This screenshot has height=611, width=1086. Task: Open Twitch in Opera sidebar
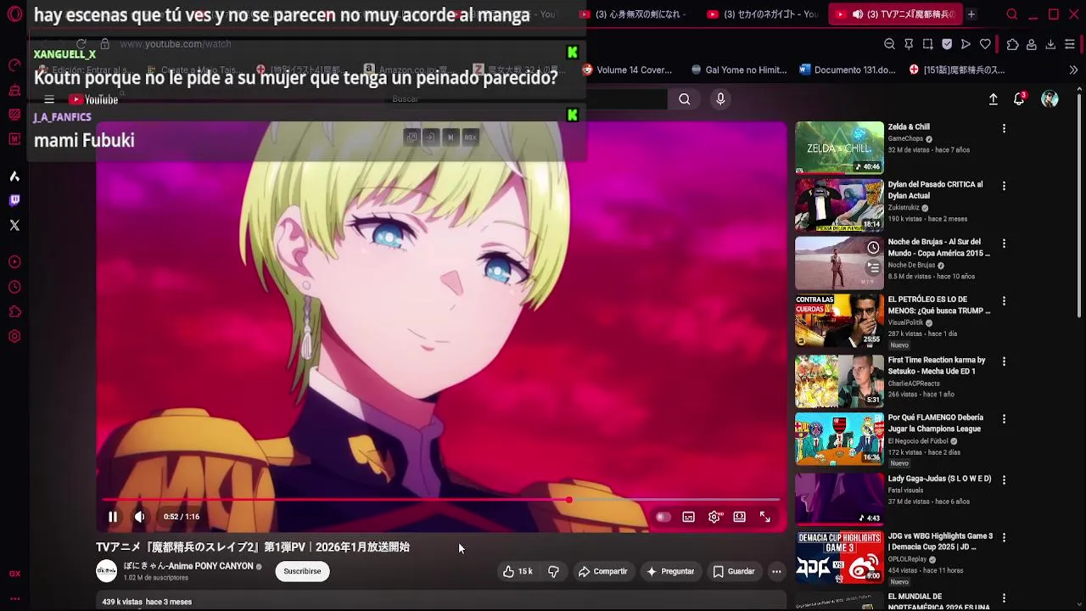pyautogui.click(x=14, y=200)
